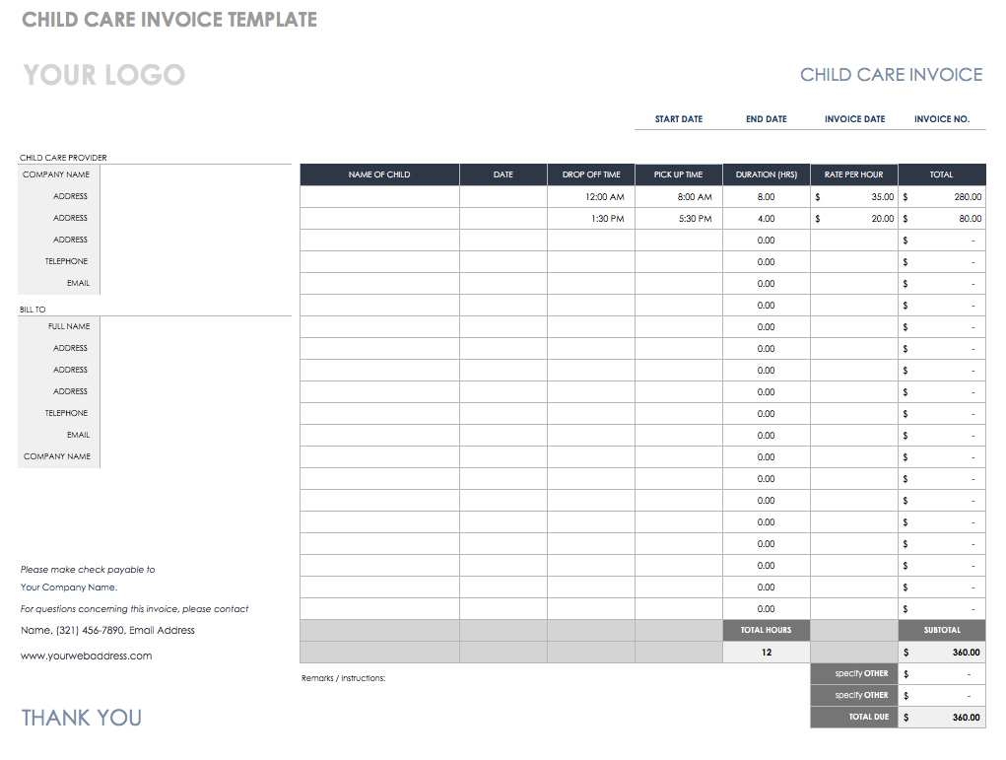Screen dimensions: 1006x760
Task: Click the PICK UP TIME column header
Action: click(x=678, y=174)
